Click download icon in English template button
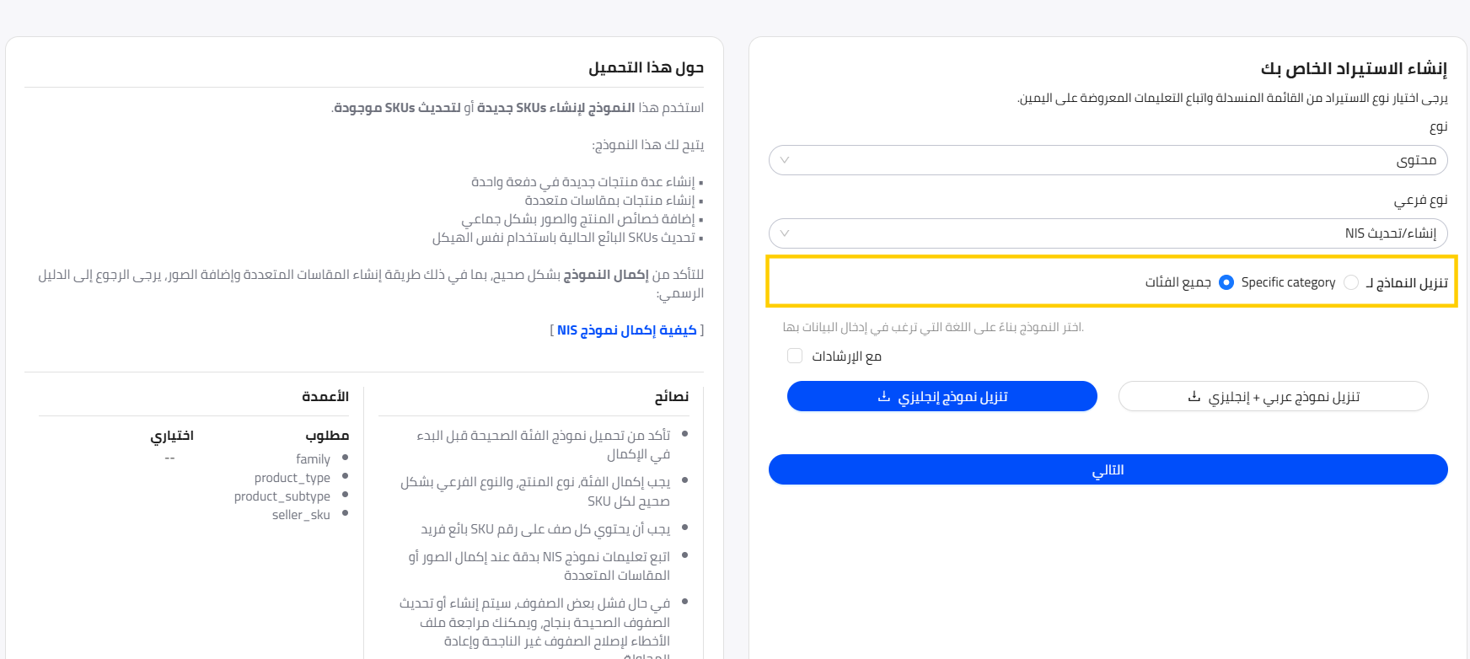Viewport: 1470px width, 659px height. click(883, 396)
